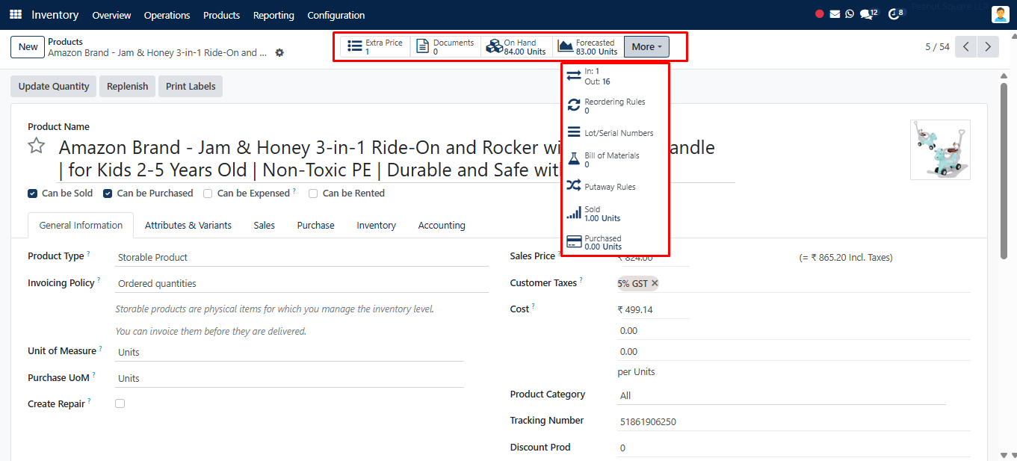1017x461 pixels.
Task: Open On Hand 84.00 Units stat
Action: [516, 47]
